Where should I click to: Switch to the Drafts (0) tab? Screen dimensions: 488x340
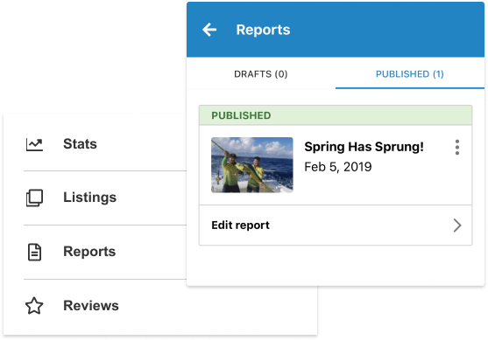pos(261,74)
